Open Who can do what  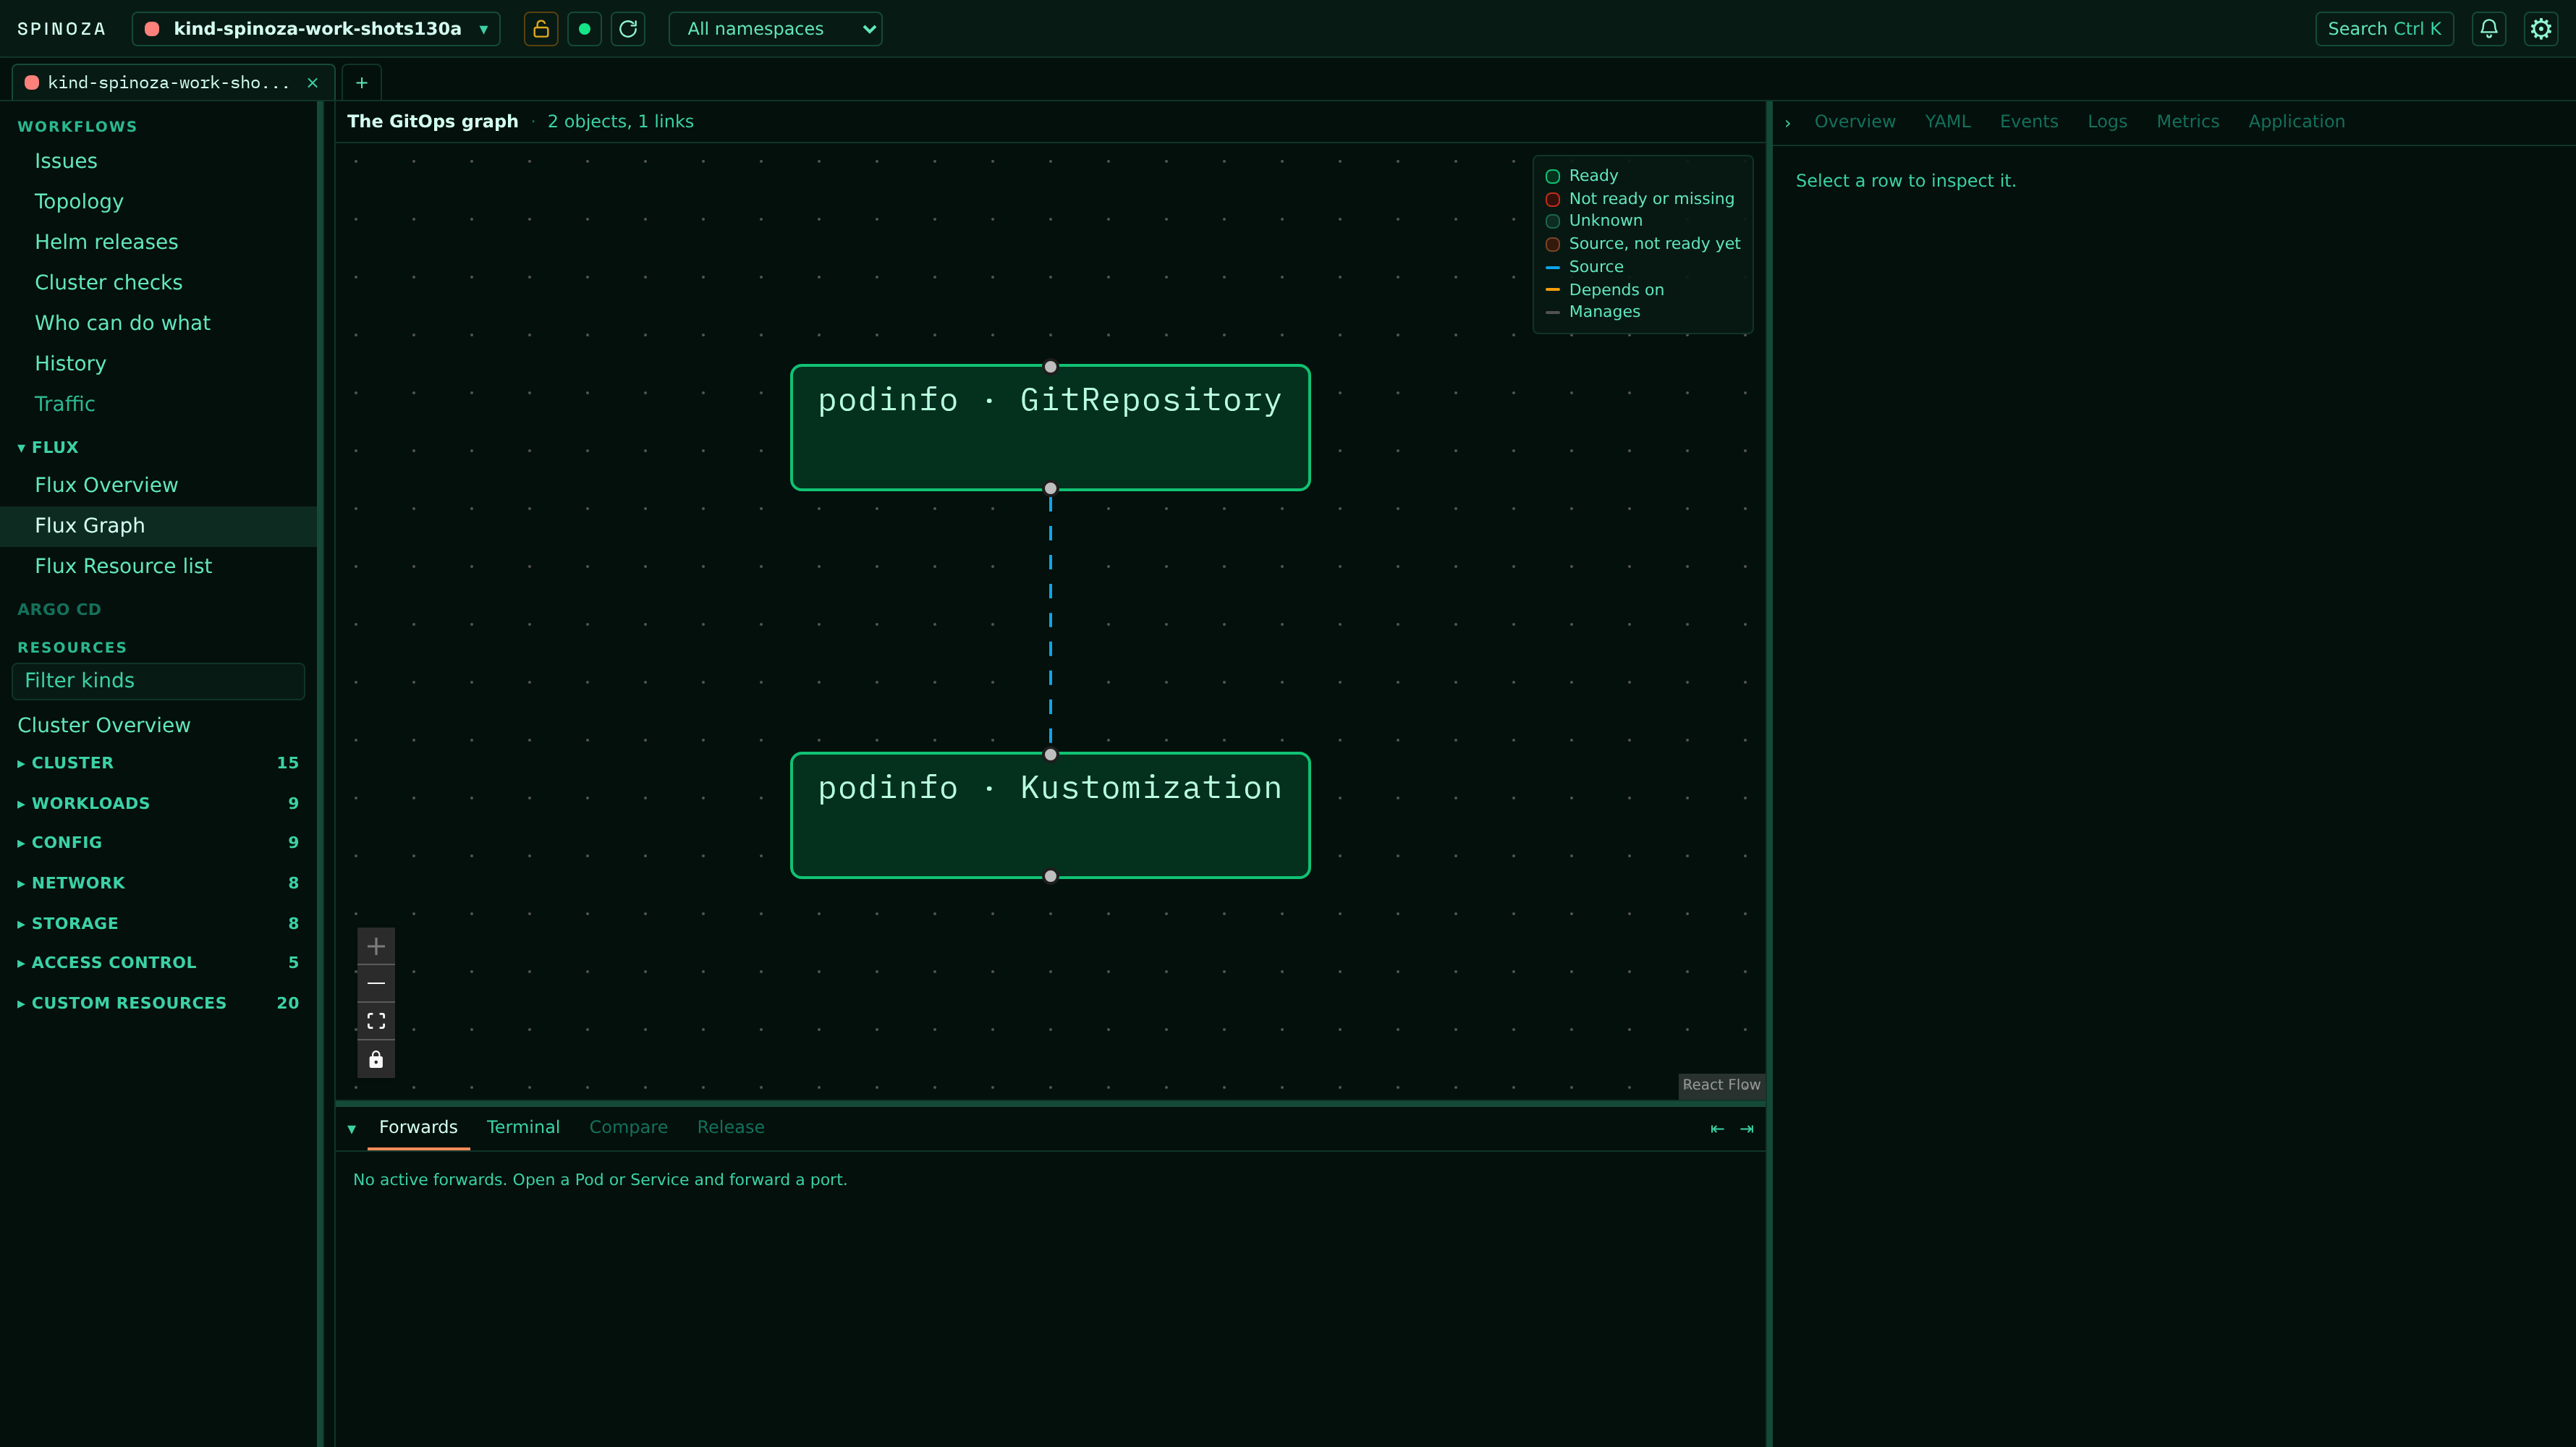pos(158,323)
